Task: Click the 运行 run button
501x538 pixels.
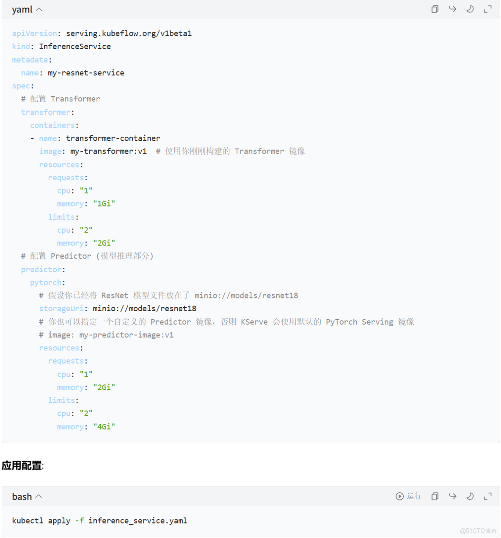Action: pos(414,496)
